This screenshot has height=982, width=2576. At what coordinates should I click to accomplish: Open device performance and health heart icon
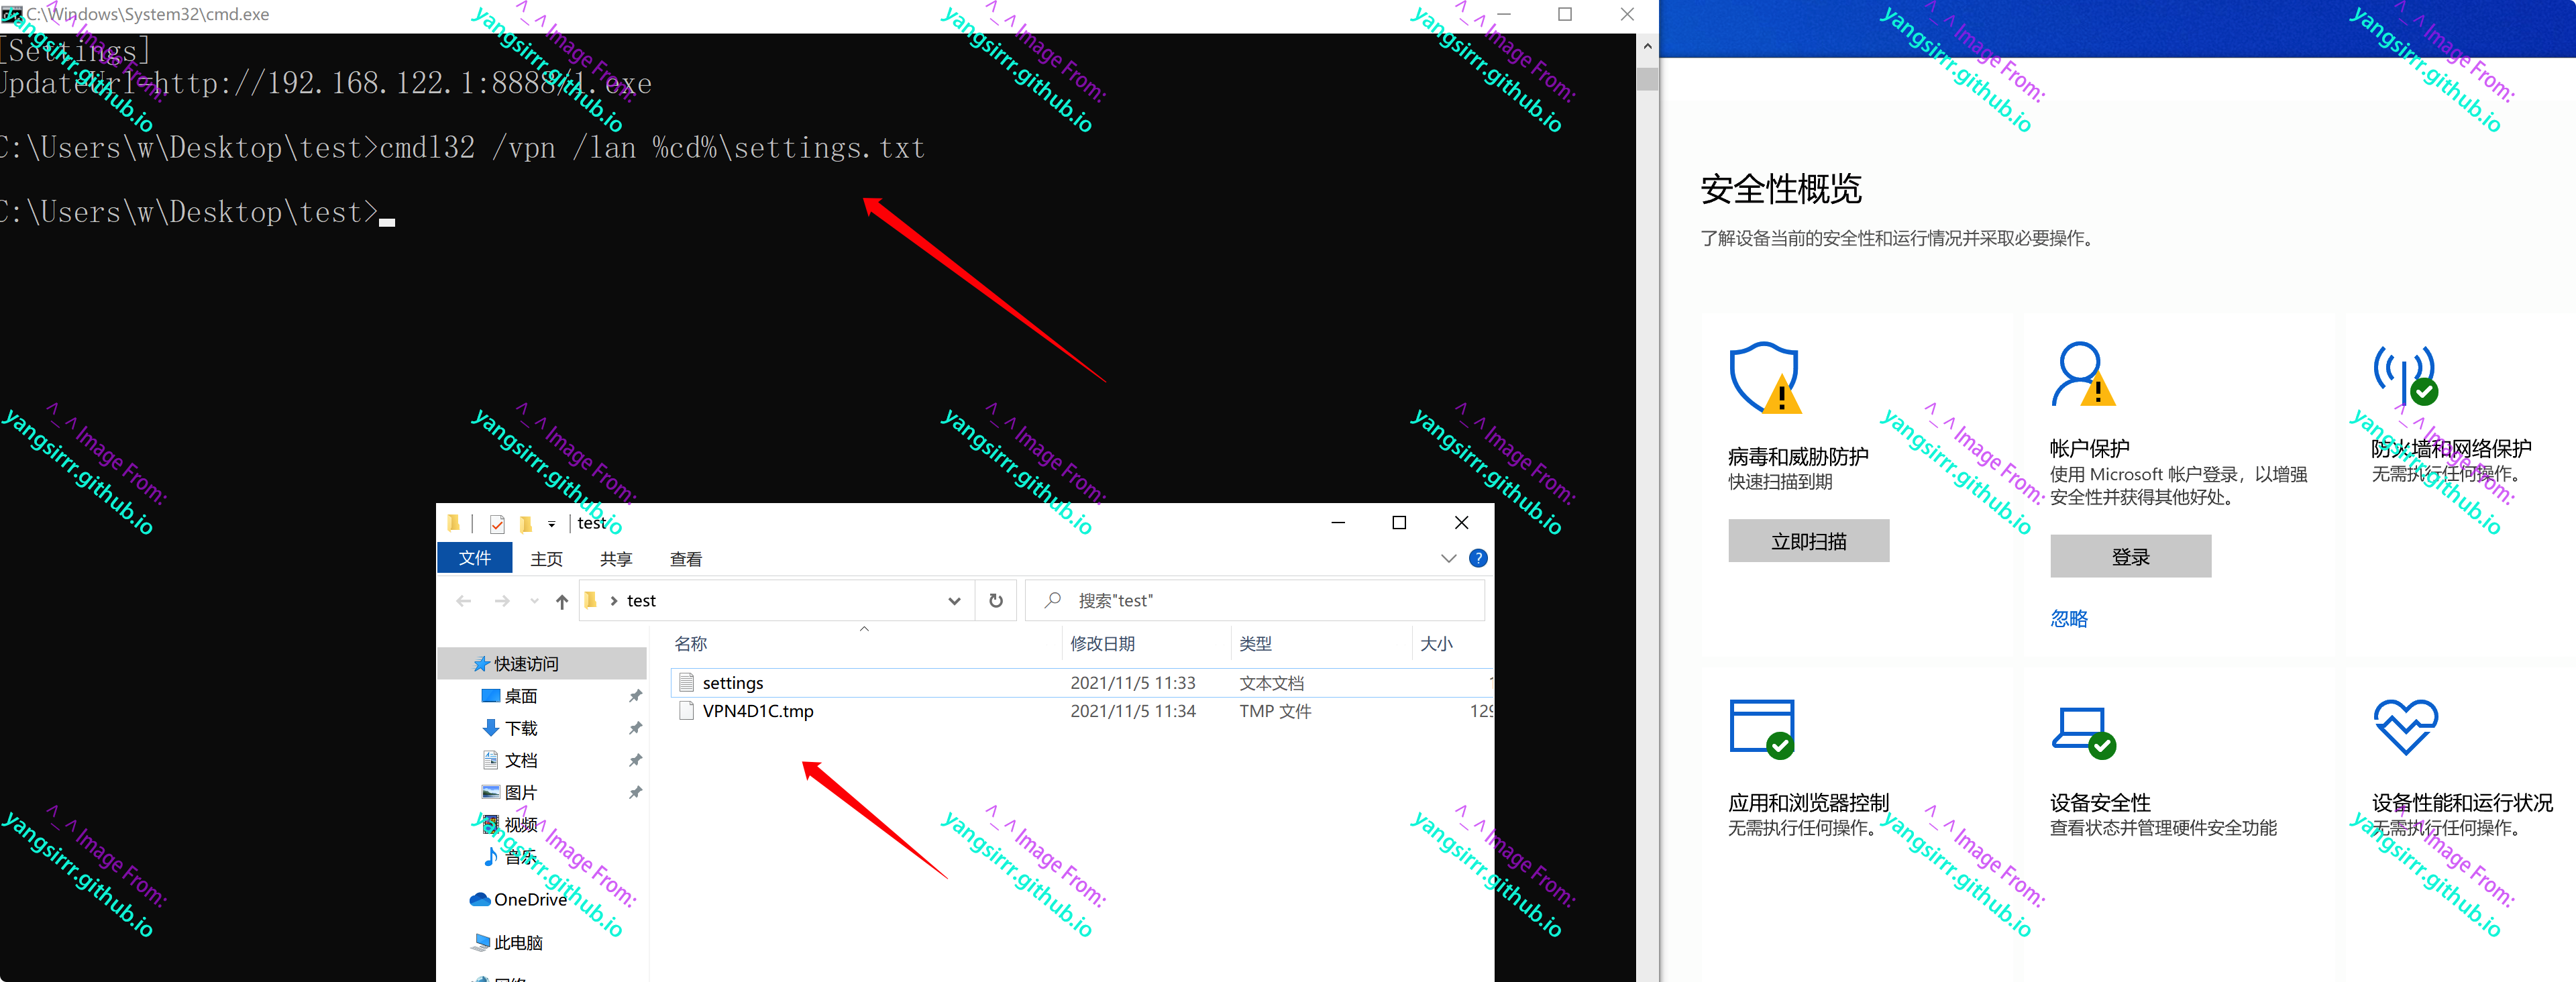tap(2405, 726)
